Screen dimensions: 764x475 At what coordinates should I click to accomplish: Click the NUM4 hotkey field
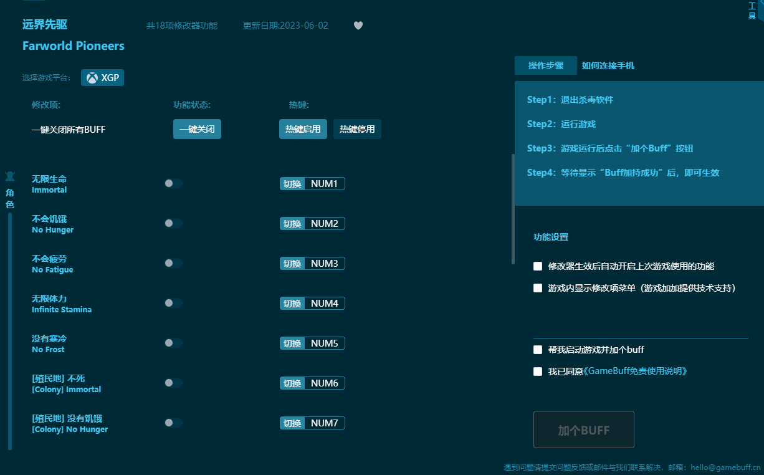click(x=325, y=304)
